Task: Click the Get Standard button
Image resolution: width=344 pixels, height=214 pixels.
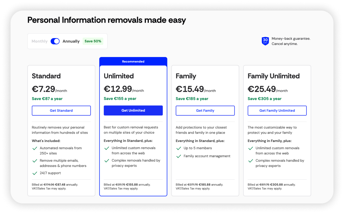Action: pyautogui.click(x=61, y=111)
